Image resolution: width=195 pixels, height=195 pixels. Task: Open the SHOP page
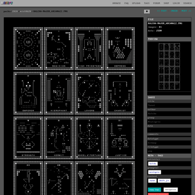(x=166, y=3)
